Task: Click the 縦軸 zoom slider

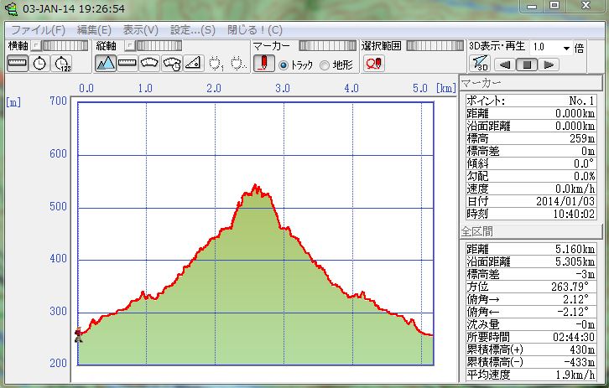Action: (x=159, y=46)
